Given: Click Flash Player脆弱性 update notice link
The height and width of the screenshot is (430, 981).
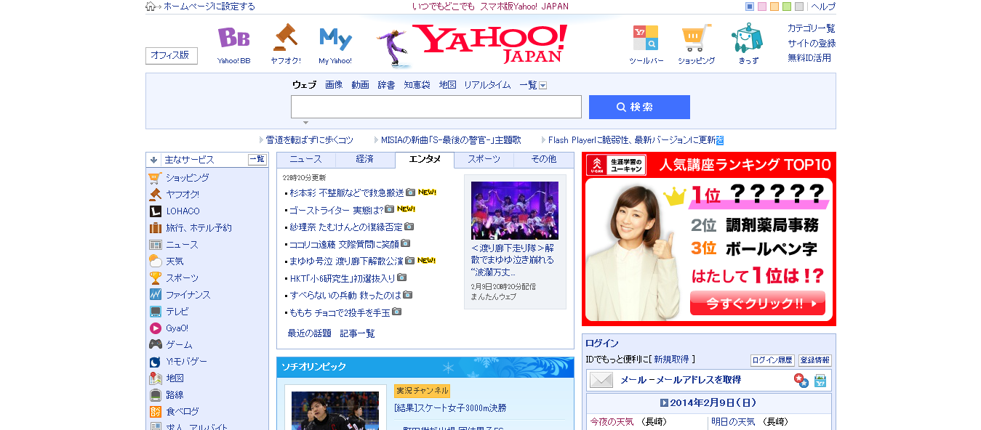Looking at the screenshot, I should point(631,140).
